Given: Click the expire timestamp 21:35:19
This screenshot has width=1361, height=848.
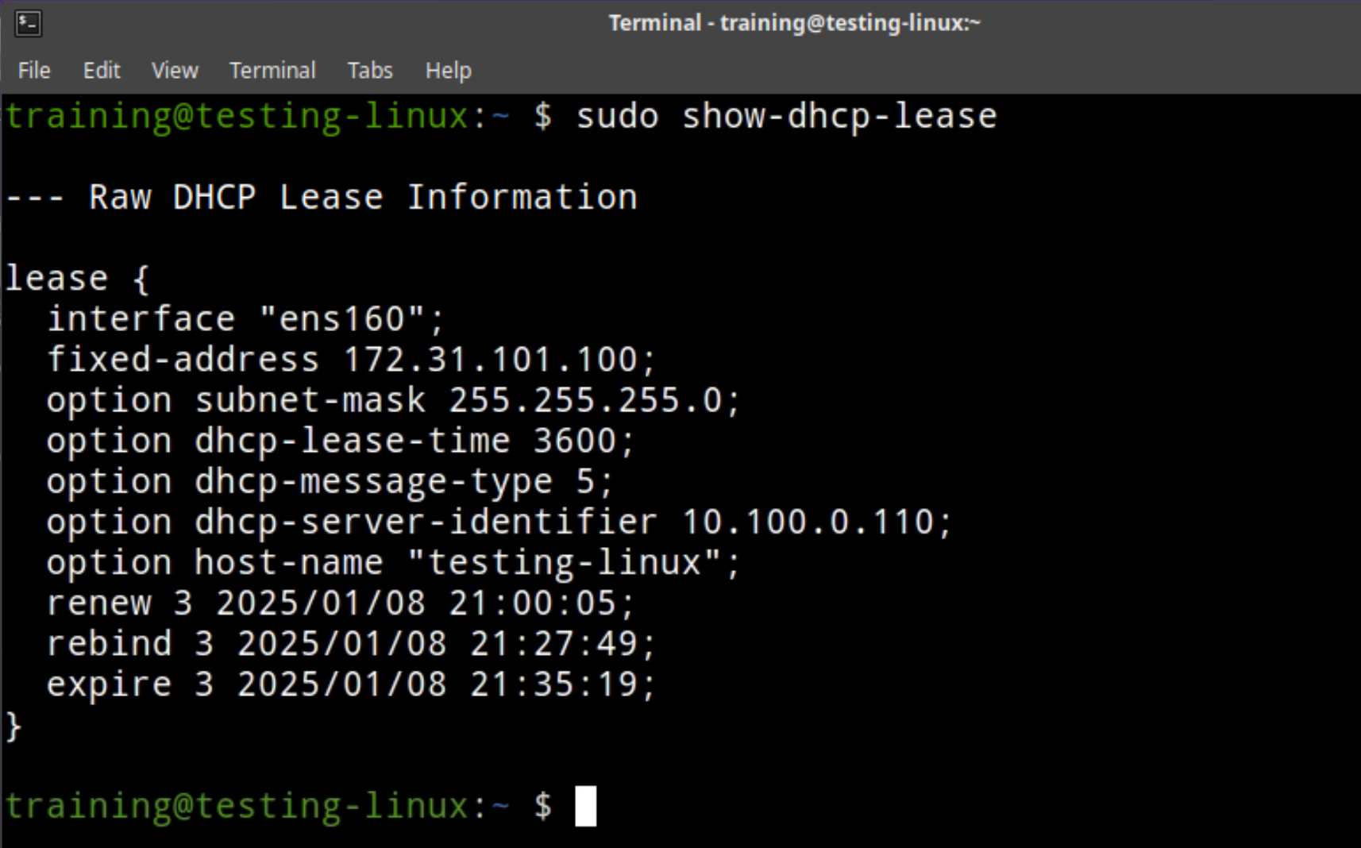Looking at the screenshot, I should [553, 684].
